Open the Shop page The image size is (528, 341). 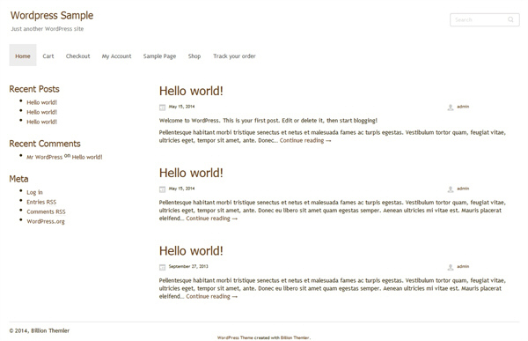tap(194, 56)
